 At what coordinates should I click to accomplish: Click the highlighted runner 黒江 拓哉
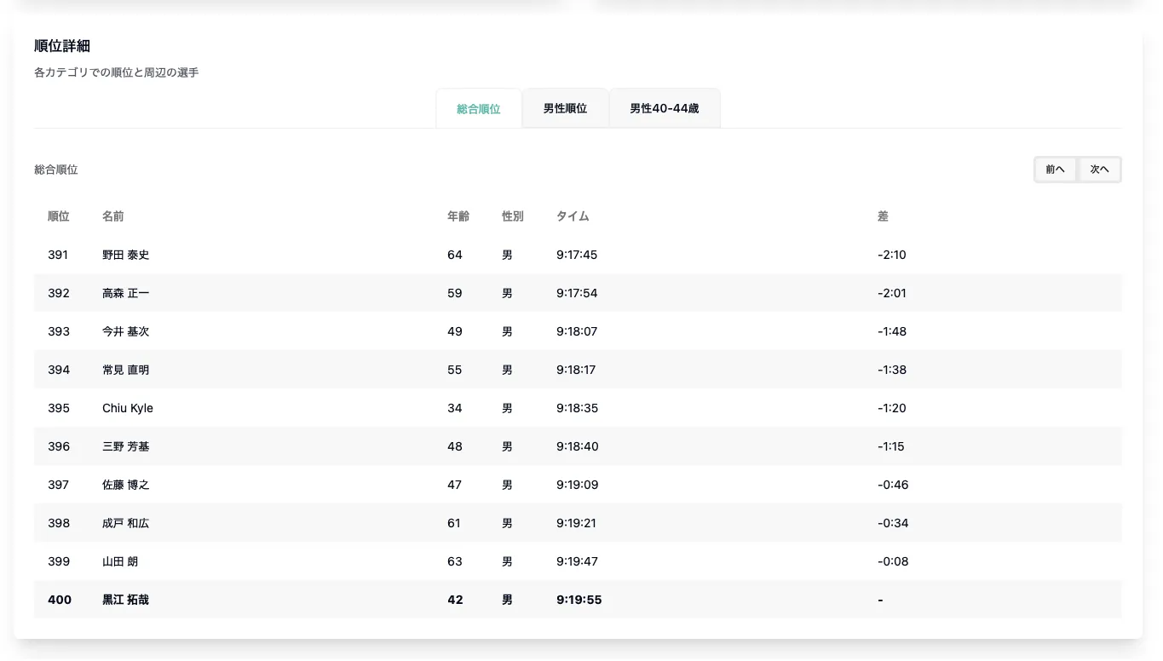click(x=126, y=600)
